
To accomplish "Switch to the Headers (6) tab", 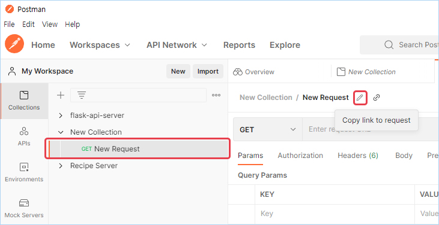I will pyautogui.click(x=358, y=156).
